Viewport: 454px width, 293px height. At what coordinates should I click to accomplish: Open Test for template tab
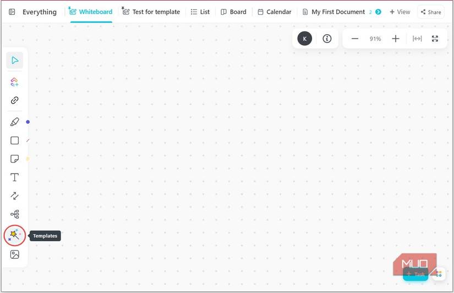coord(151,12)
